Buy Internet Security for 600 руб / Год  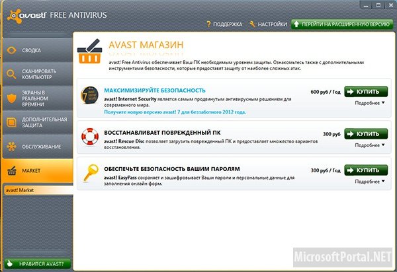coord(366,92)
